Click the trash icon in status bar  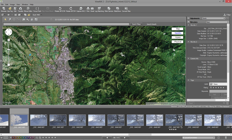point(226,138)
